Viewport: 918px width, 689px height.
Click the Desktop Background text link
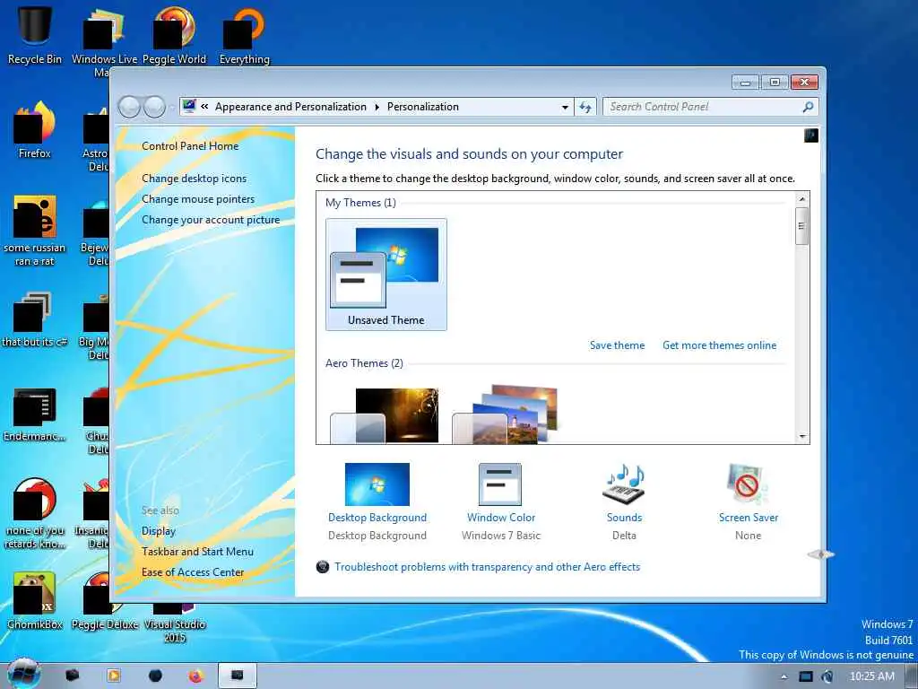pos(377,518)
